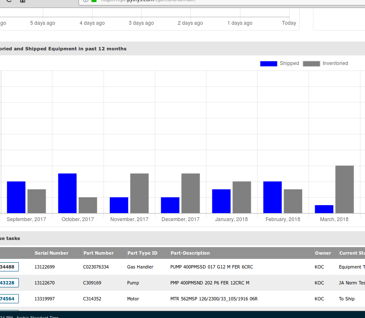Click the Part-Description column header

(190, 253)
